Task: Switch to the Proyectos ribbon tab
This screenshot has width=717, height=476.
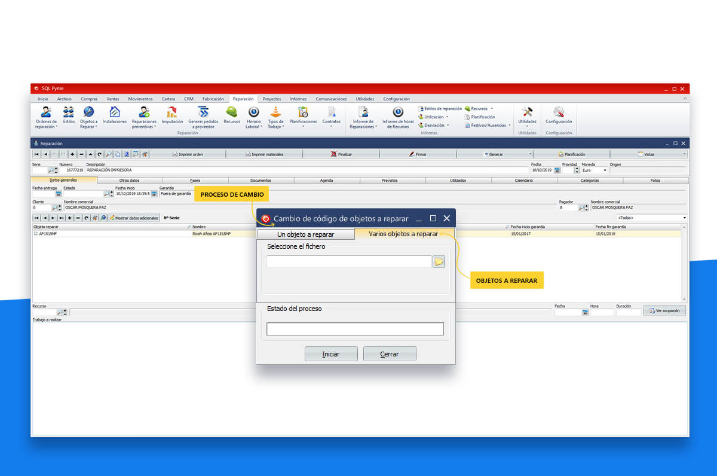Action: [272, 99]
